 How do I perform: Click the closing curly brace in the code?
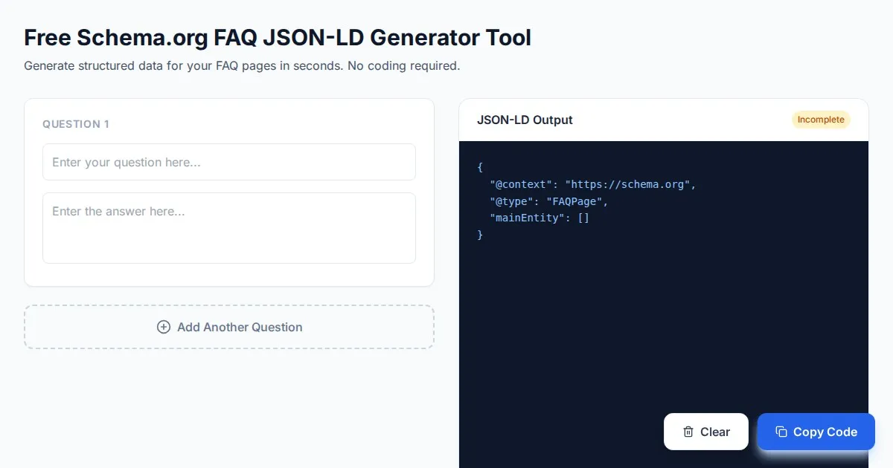click(480, 235)
